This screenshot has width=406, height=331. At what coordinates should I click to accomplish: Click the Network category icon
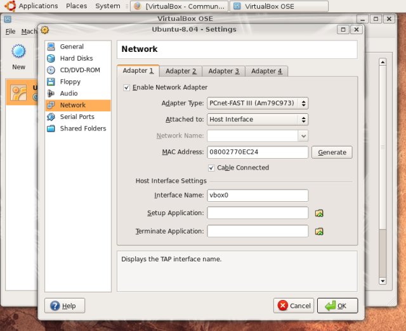click(51, 105)
